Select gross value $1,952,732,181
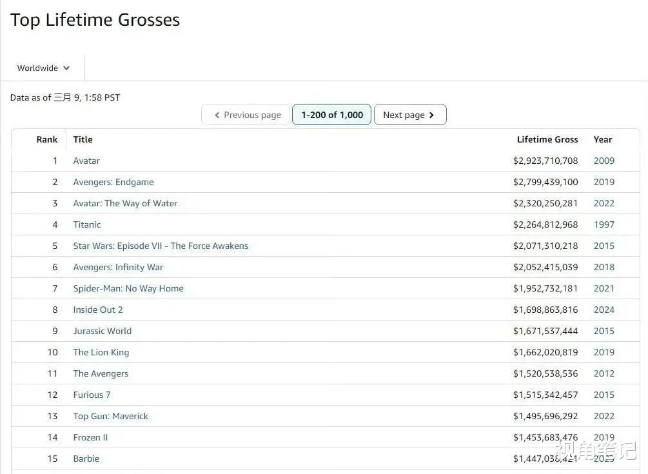648x474 pixels. pyautogui.click(x=545, y=288)
